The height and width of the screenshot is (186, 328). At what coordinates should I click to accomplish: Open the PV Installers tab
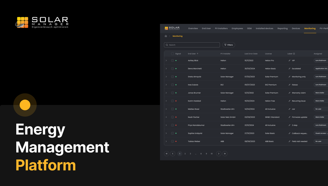click(221, 28)
